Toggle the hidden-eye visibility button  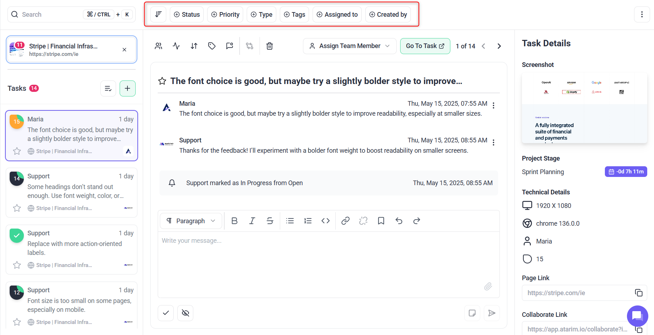point(185,313)
